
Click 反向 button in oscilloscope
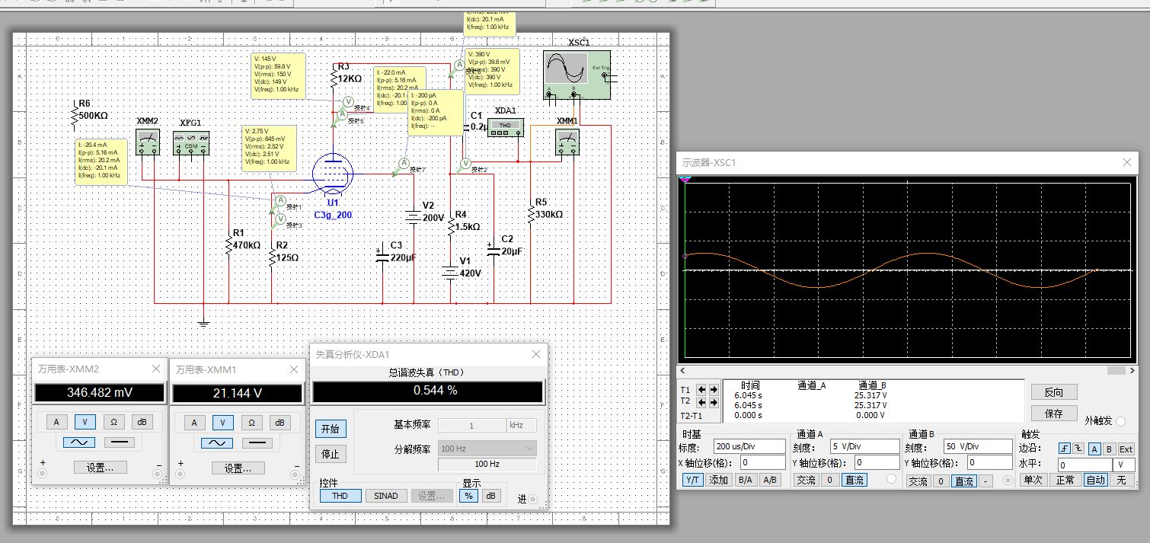(x=1054, y=392)
